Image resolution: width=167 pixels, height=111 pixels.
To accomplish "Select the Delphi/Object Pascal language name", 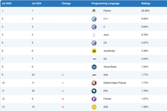I will tap(115, 83).
